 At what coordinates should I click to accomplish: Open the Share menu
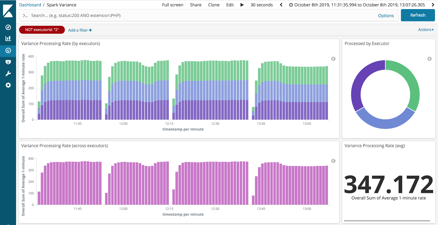tap(196, 5)
